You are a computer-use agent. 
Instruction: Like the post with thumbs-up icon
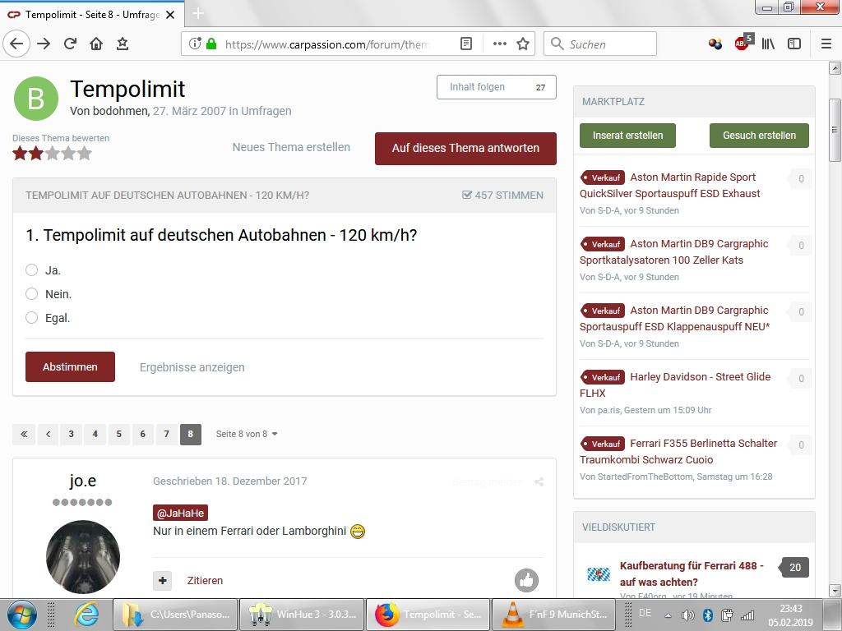tap(526, 580)
